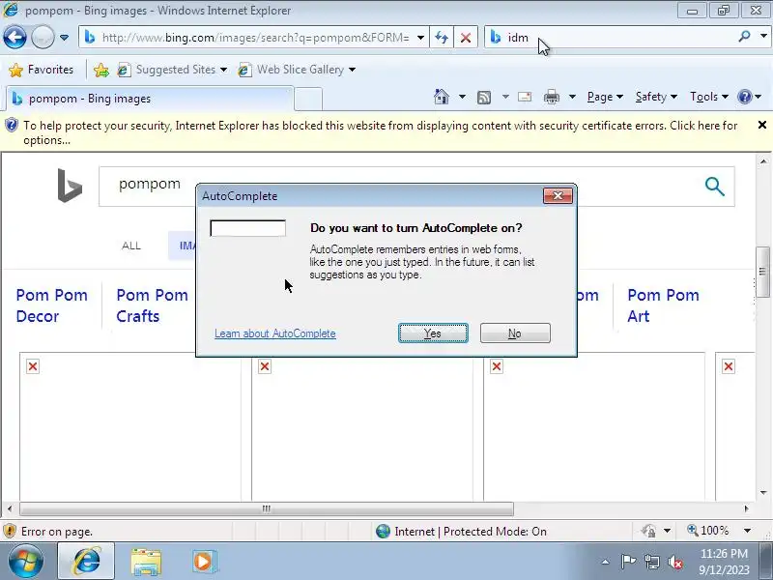This screenshot has height=580, width=773.
Task: Select the pompom - Bing images tab
Action: tap(150, 99)
